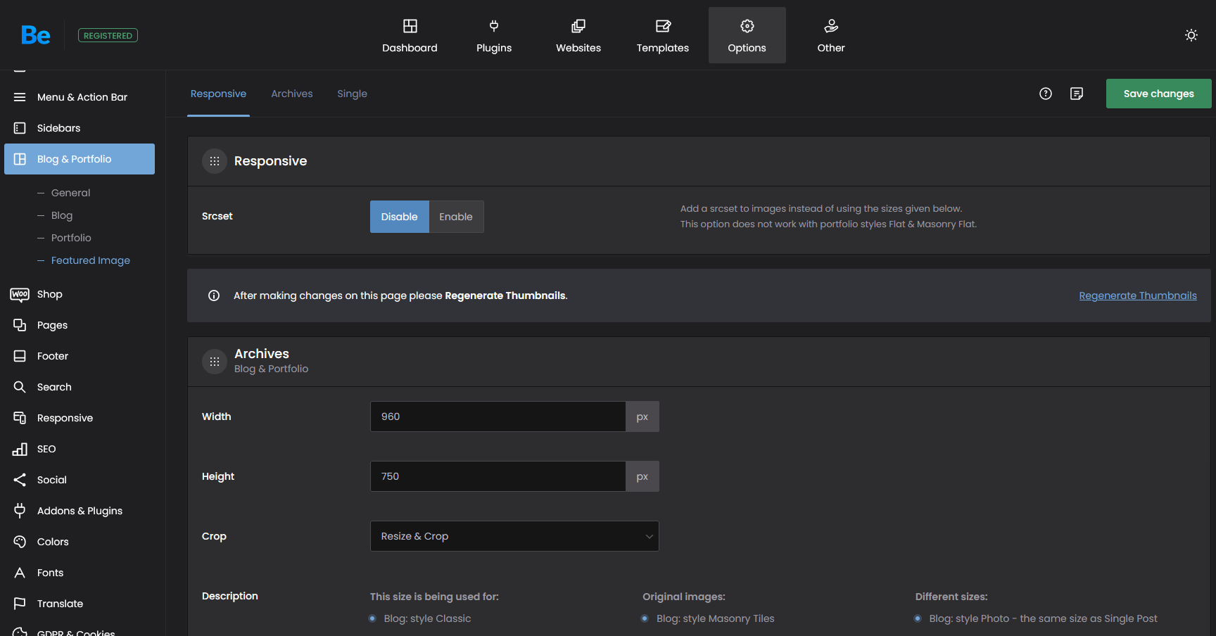Click 'Blog: style Classic' text
This screenshot has height=636, width=1216.
coord(427,618)
